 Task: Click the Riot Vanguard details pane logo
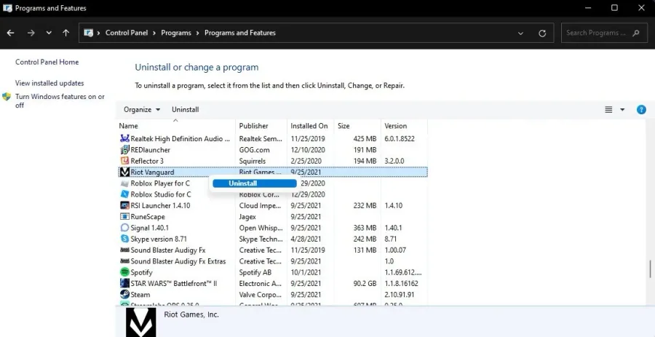[x=140, y=322]
